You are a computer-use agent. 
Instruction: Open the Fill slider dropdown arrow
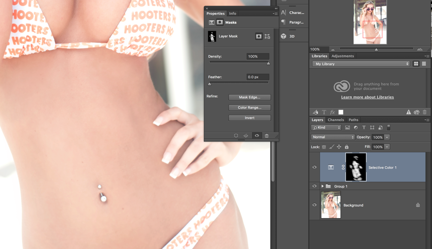387,147
